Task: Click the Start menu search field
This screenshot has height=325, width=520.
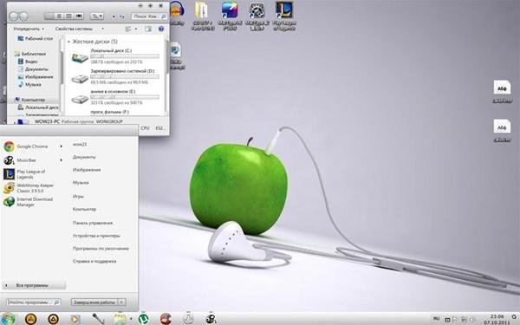Action: [34, 302]
